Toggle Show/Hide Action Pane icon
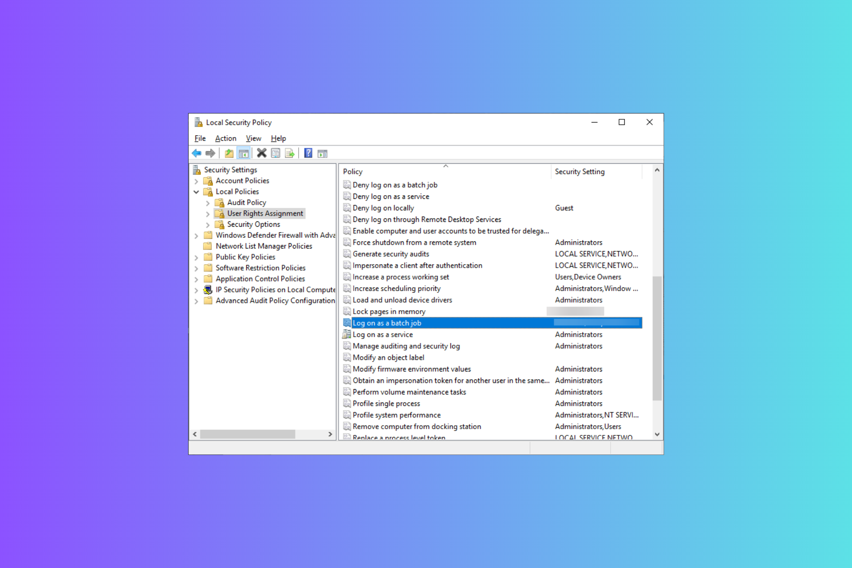Screen dimensions: 852x568 (323, 153)
